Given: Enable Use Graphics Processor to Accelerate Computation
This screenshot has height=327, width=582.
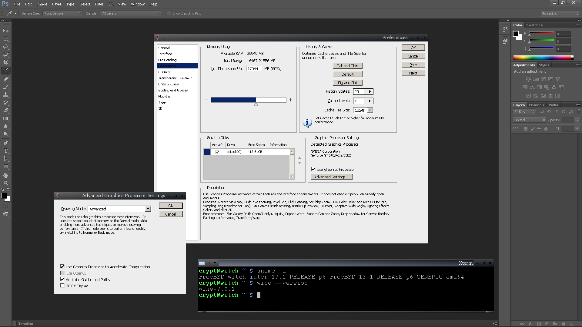Looking at the screenshot, I should (x=62, y=266).
